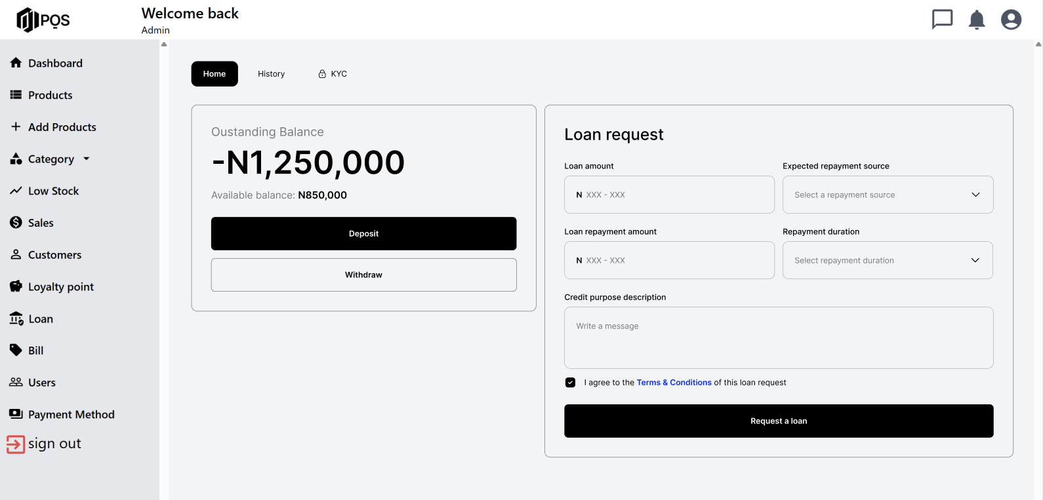
Task: Open the user account avatar icon
Action: pos(1011,20)
